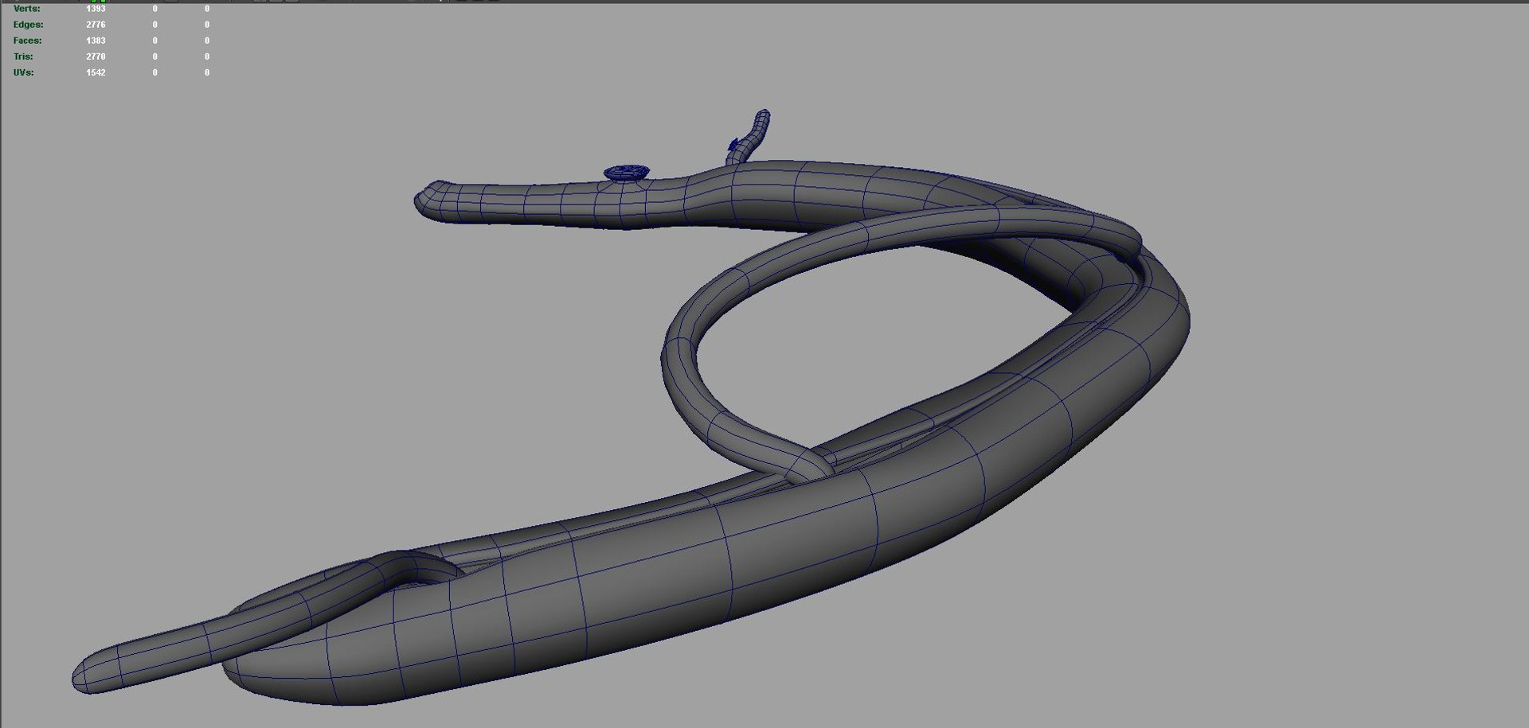
Task: Select the small disc mesh atop the tube
Action: (627, 172)
